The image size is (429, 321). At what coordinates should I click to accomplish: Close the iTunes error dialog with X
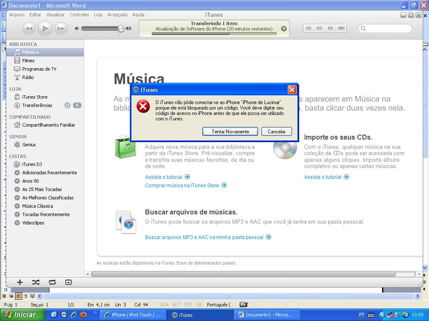292,90
